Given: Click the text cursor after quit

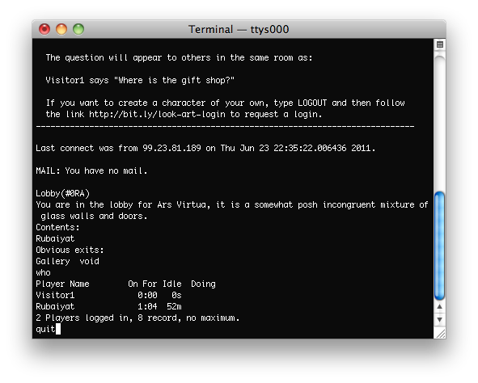Looking at the screenshot, I should (58, 329).
